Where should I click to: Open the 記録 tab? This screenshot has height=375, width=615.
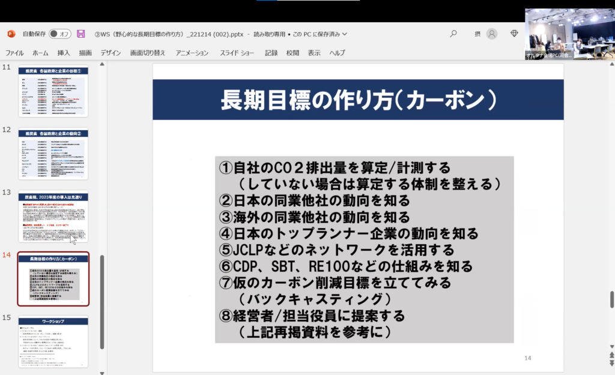pos(271,53)
